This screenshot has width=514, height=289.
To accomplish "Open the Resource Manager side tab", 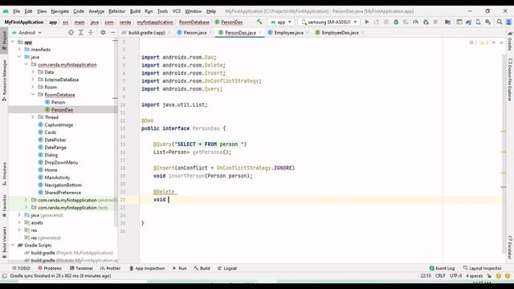I will coord(4,80).
